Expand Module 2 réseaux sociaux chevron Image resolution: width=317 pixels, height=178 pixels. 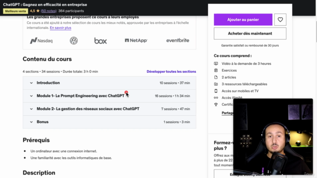coord(31,109)
